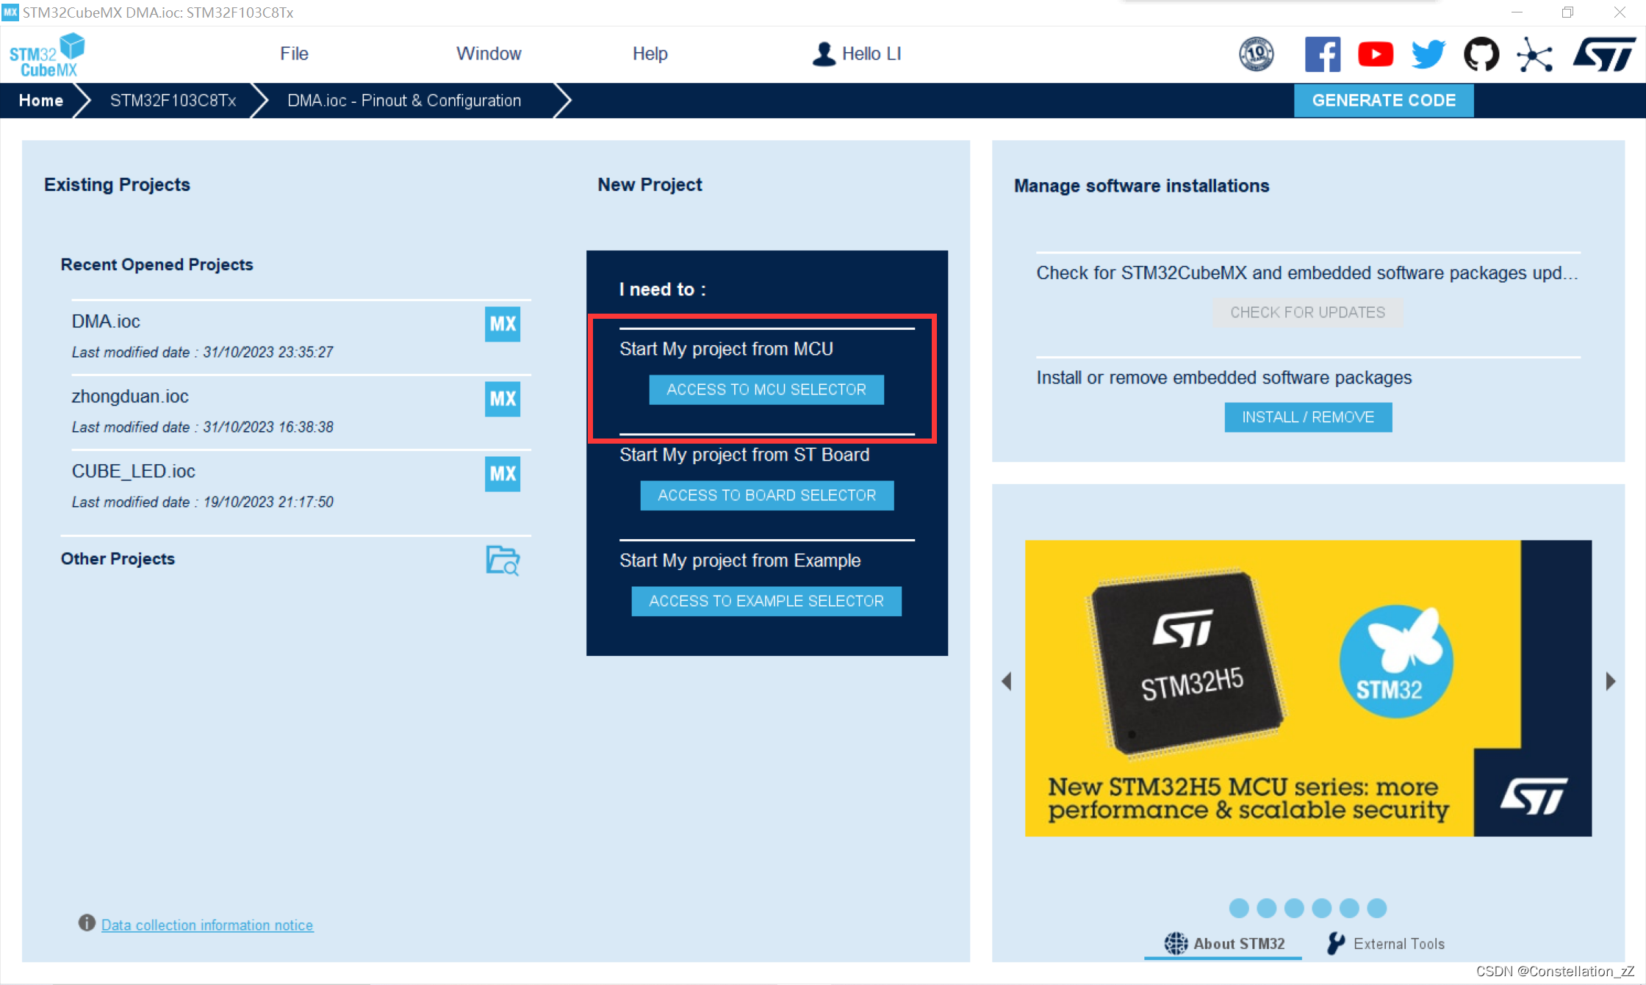1646x985 pixels.
Task: Show next banner with right arrow
Action: coord(1611,682)
